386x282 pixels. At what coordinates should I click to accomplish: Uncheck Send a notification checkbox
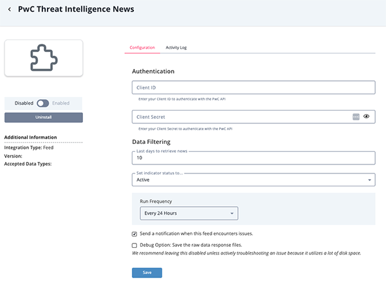click(x=134, y=234)
